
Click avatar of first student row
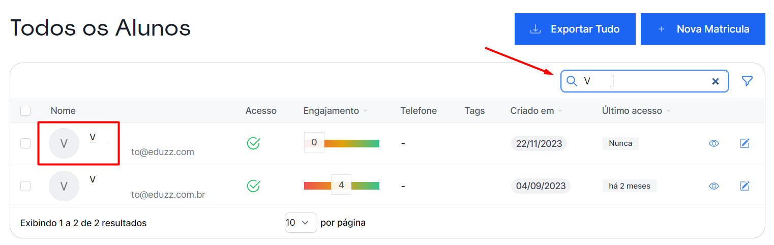tap(64, 143)
